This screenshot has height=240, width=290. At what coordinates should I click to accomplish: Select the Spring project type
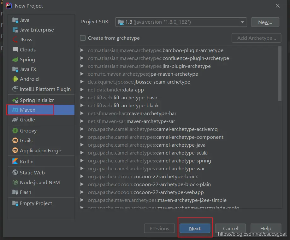[x=41, y=59]
